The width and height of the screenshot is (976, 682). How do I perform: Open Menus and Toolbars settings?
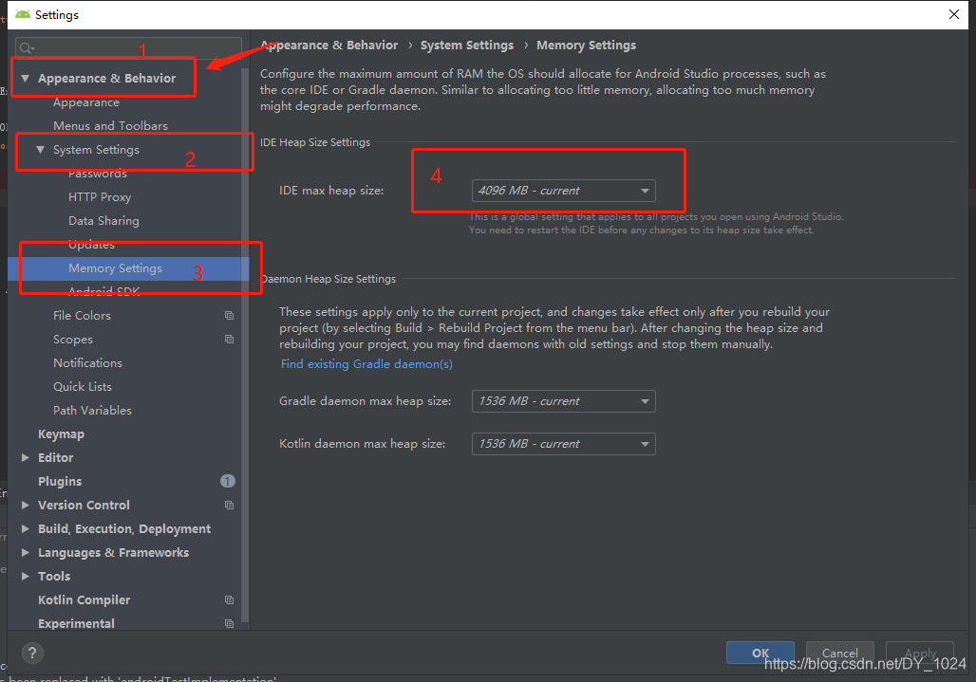click(110, 126)
